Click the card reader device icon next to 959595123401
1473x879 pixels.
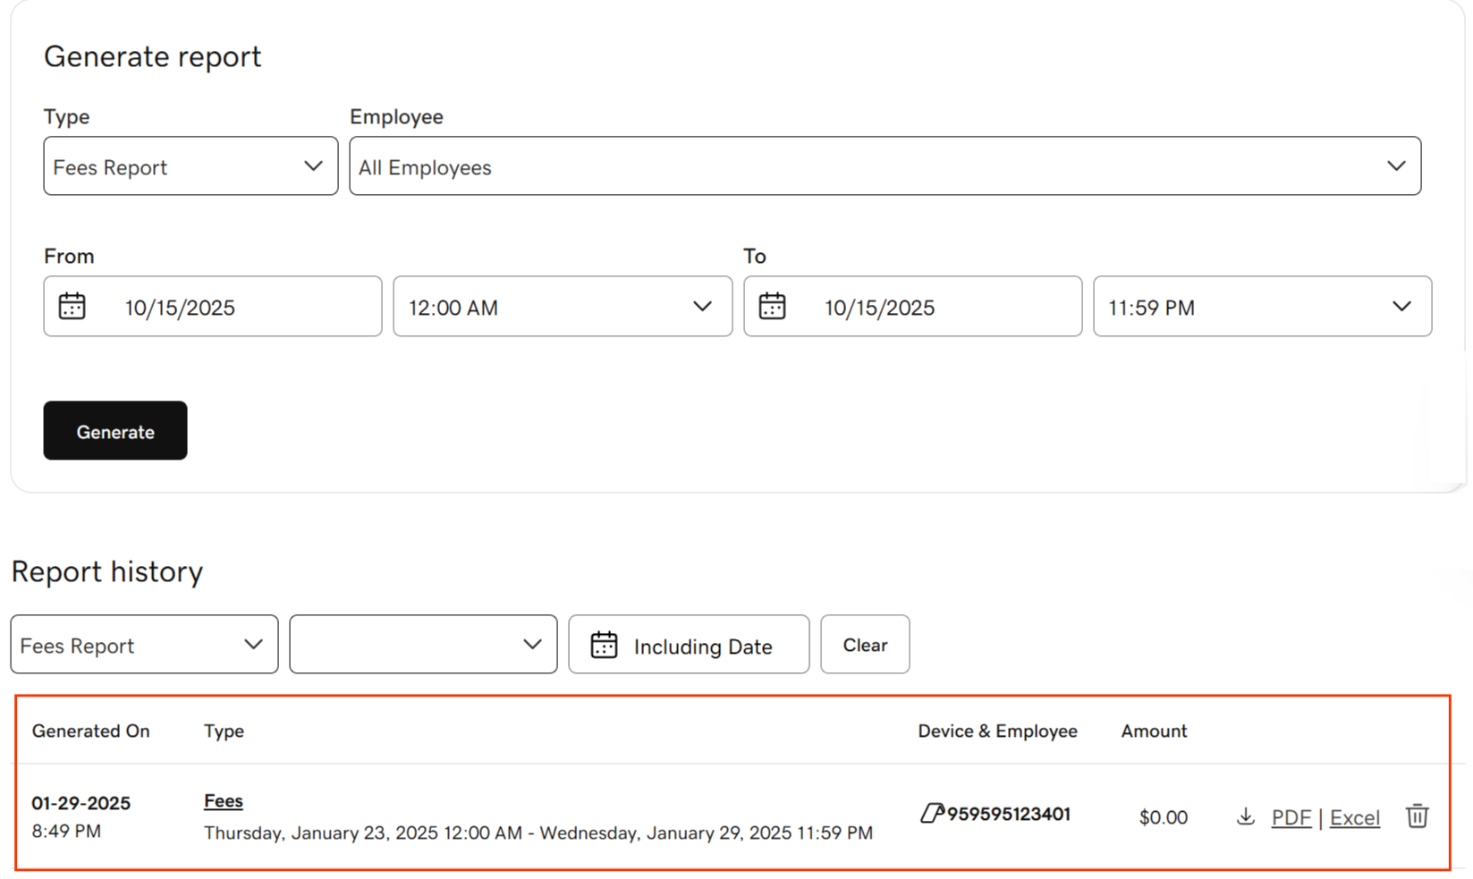(x=932, y=814)
